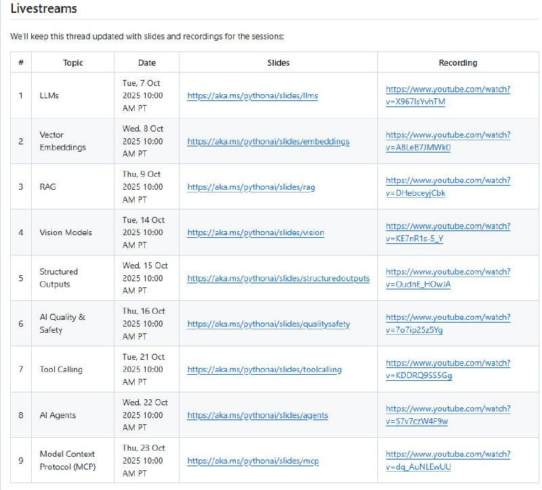Click the Livestreams section heading
This screenshot has height=490, width=542.
43,9
